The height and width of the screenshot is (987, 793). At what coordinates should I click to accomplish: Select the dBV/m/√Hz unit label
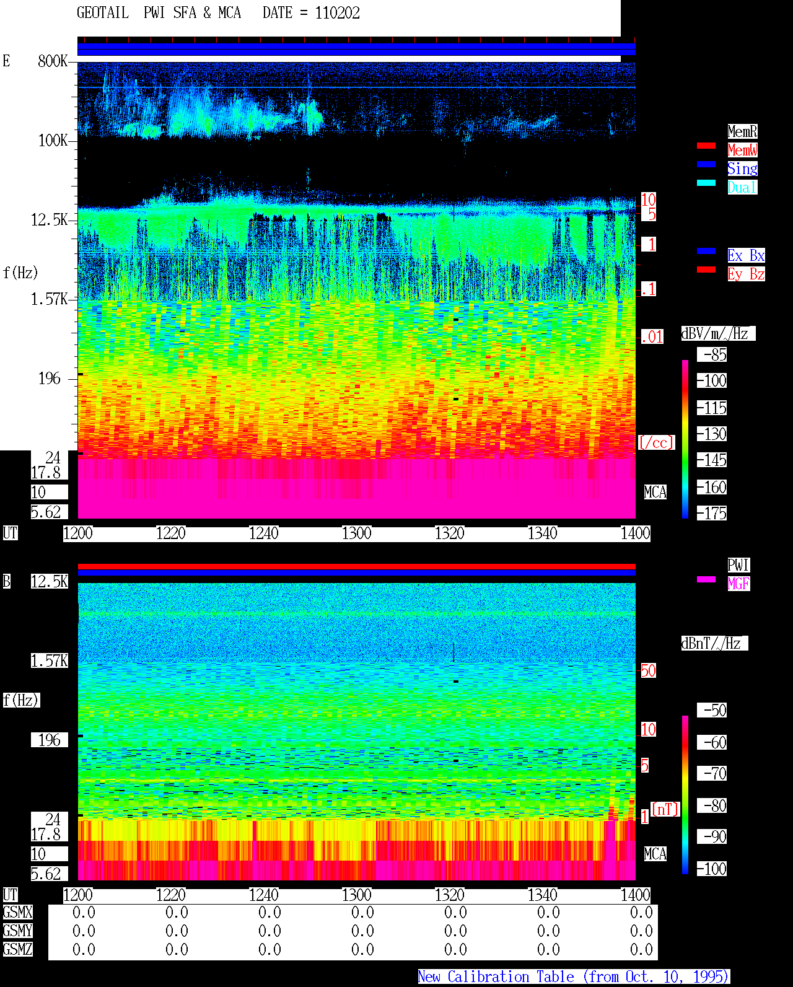(x=717, y=333)
